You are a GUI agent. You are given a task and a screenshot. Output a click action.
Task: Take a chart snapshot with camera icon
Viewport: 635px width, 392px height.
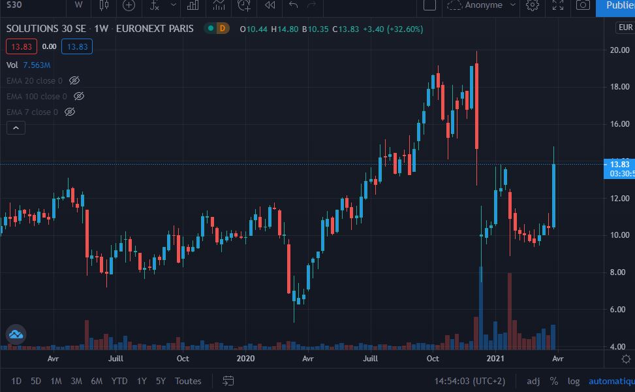pos(583,5)
